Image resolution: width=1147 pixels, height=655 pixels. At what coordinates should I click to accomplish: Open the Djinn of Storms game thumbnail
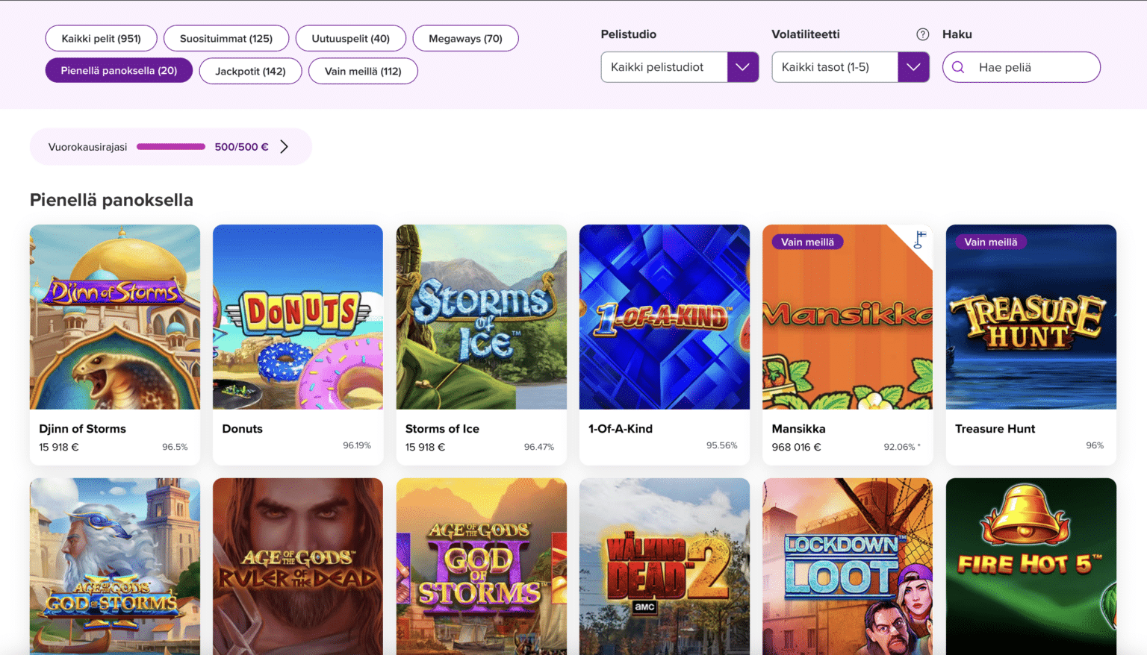[x=115, y=317]
